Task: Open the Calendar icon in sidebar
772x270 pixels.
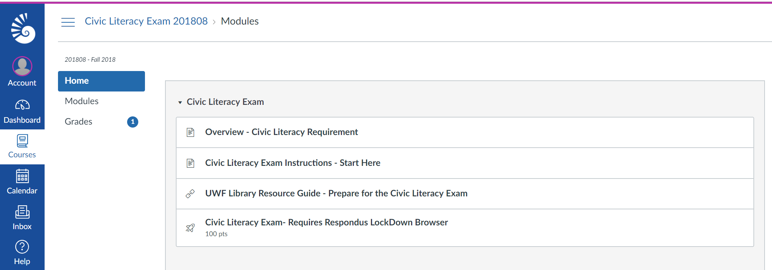Action: pyautogui.click(x=22, y=176)
